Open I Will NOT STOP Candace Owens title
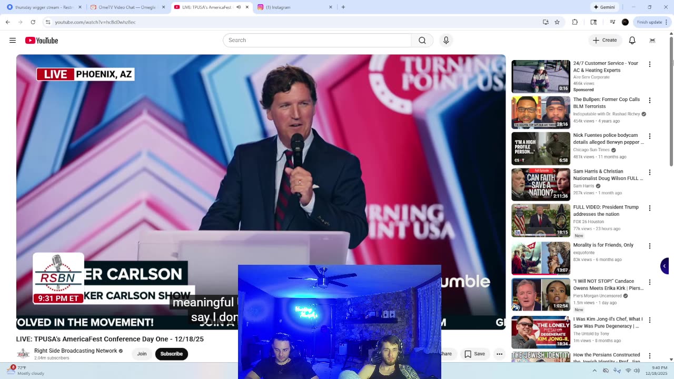The image size is (674, 379). (608, 285)
